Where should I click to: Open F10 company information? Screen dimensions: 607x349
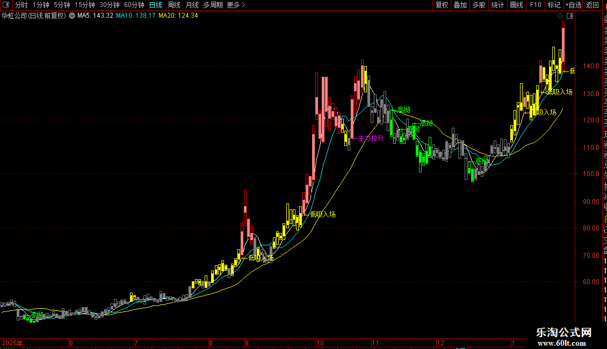click(x=536, y=5)
